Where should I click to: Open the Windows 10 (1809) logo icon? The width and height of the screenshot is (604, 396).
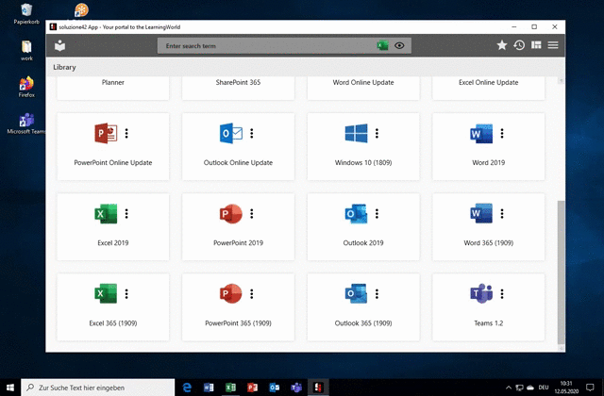[x=357, y=133]
